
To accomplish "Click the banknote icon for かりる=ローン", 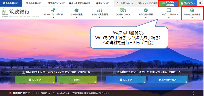I will (123, 10).
